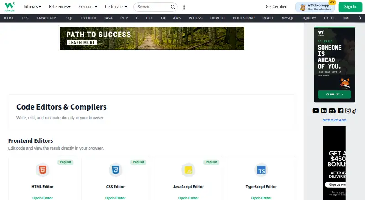Select C# in the topics bar
Viewport: 365px width, 200px height.
(163, 18)
